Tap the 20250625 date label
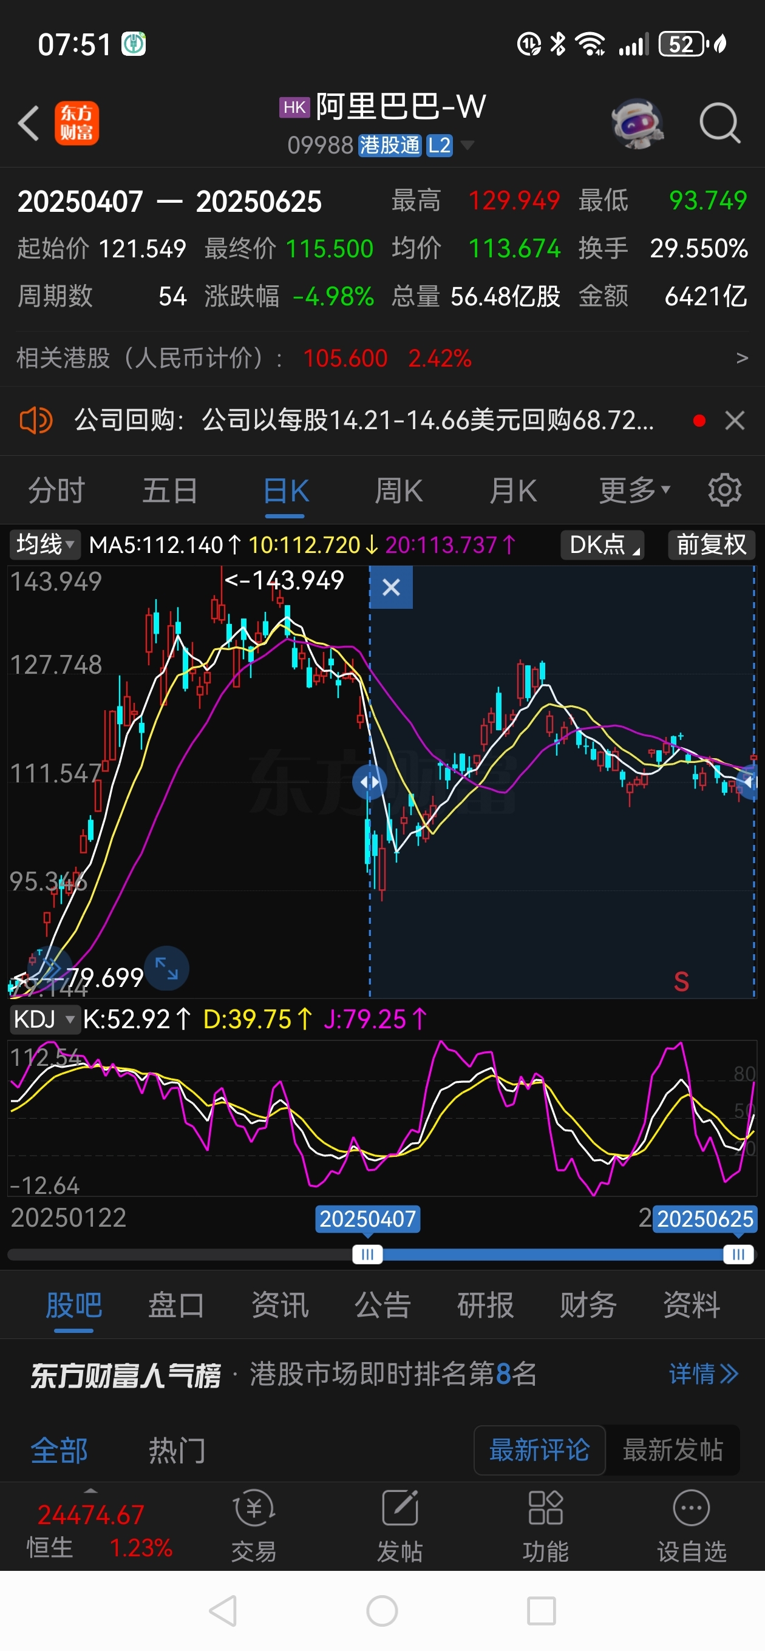This screenshot has height=1651, width=765. coord(705,1218)
